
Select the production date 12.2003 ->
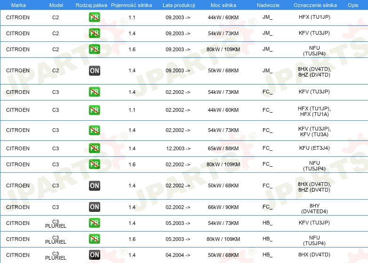(x=178, y=148)
